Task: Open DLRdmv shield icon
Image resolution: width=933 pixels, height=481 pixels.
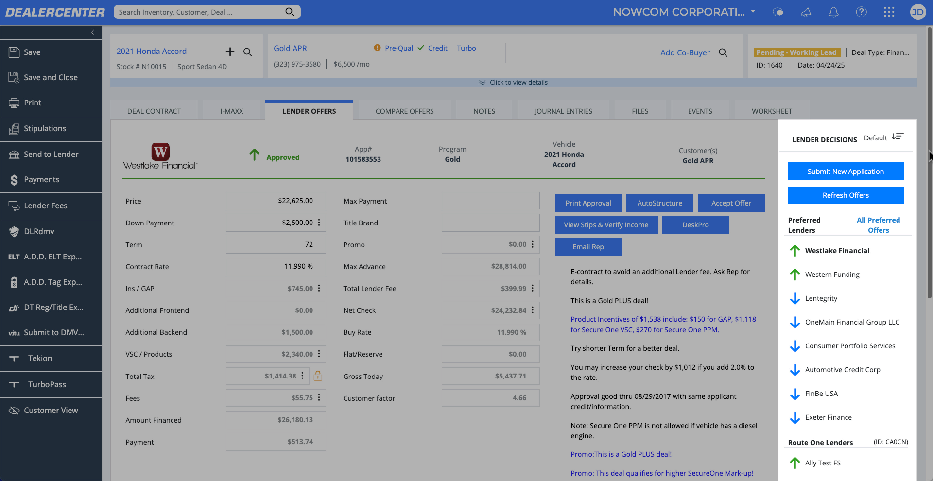Action: click(x=14, y=231)
